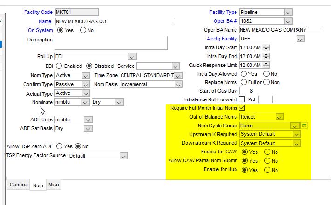Viewport: 331px width, 205px height.
Task: Open Nom Cycle Group lookup icon
Action: pos(304,126)
